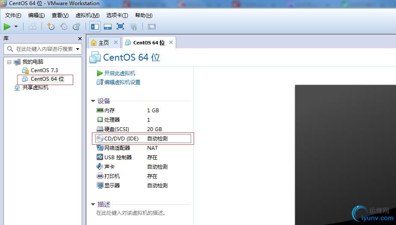Click Send Ctrl+Alt+Del toolbar icon

coord(33,26)
